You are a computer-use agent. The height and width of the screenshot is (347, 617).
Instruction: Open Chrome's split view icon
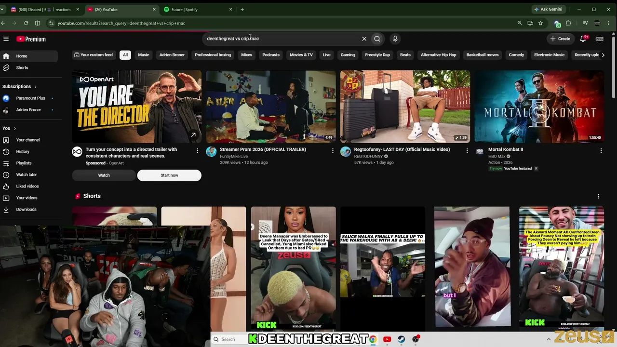tap(38, 23)
